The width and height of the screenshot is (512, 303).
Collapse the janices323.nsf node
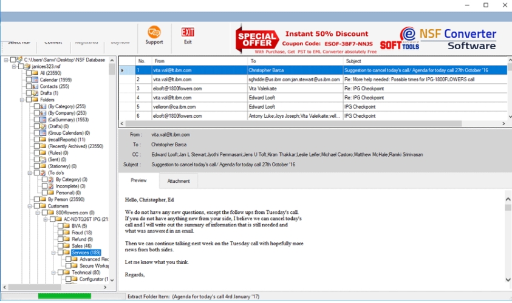[x=14, y=67]
